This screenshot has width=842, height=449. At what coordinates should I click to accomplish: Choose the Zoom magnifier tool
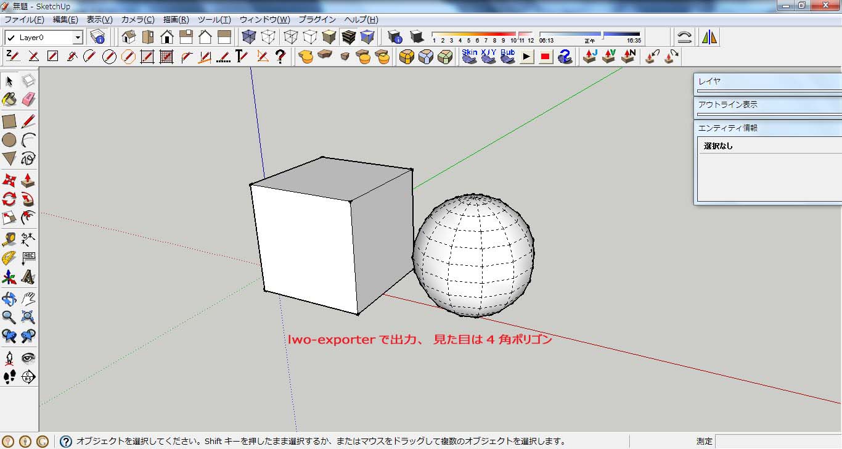pos(9,318)
